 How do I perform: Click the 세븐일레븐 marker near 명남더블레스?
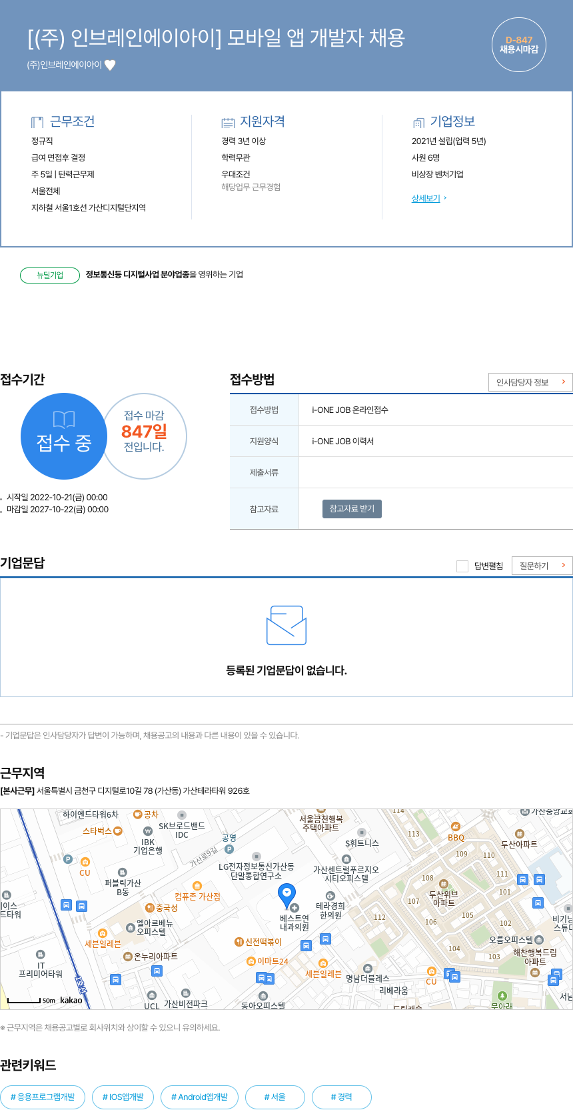point(323,963)
